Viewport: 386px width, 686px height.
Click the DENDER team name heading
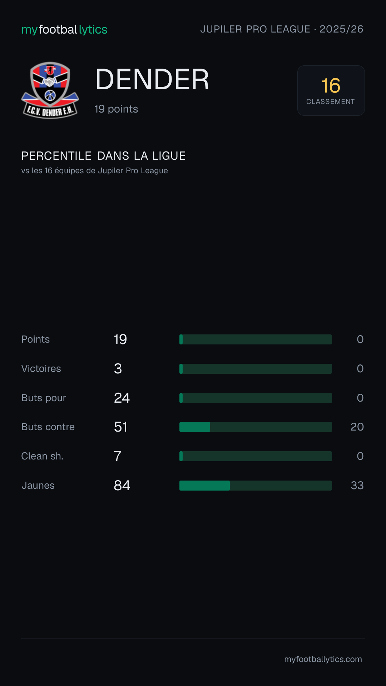(x=152, y=79)
